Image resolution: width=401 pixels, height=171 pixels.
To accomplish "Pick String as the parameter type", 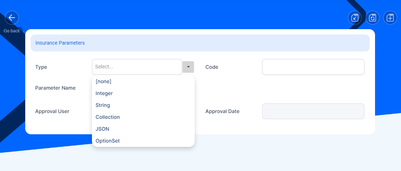I will click(x=103, y=105).
